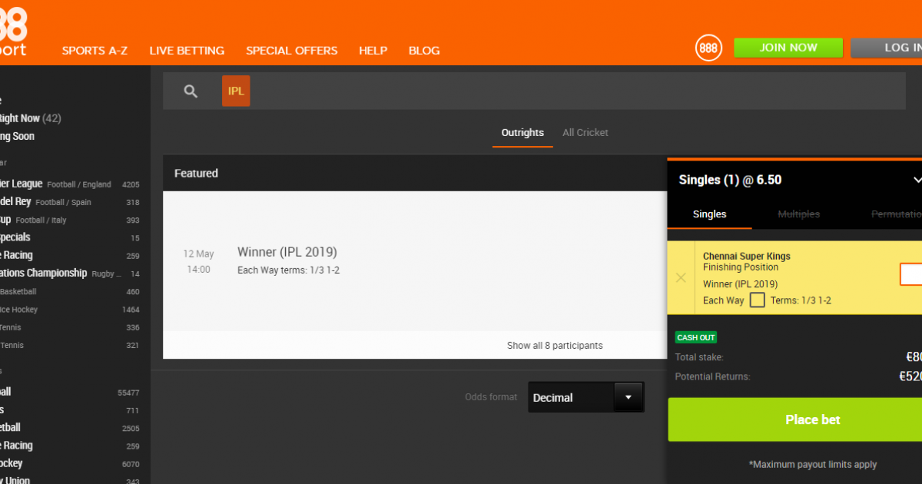The width and height of the screenshot is (922, 484).
Task: Click the 888sport logo
Action: 14,31
